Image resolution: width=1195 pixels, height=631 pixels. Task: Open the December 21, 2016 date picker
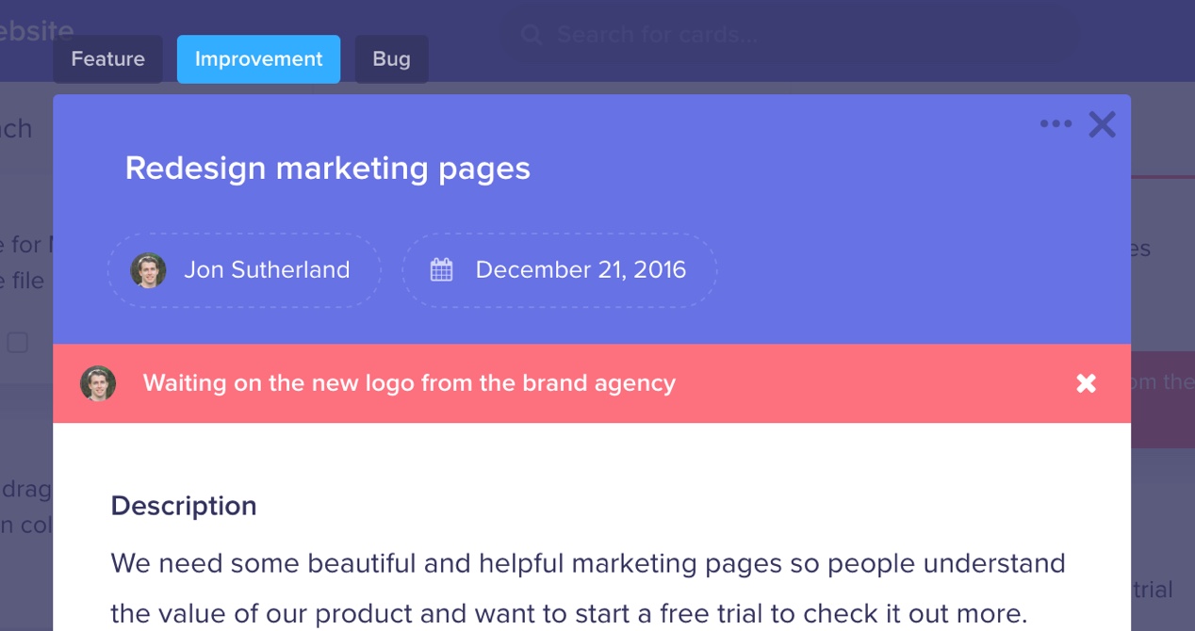581,270
